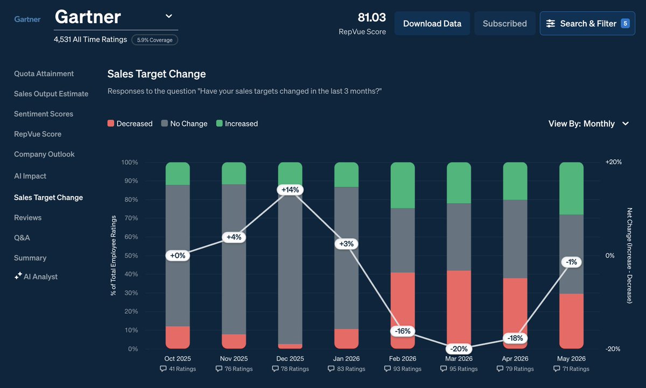This screenshot has height=388, width=646.
Task: Click the +0% data point label
Action: [x=178, y=256]
